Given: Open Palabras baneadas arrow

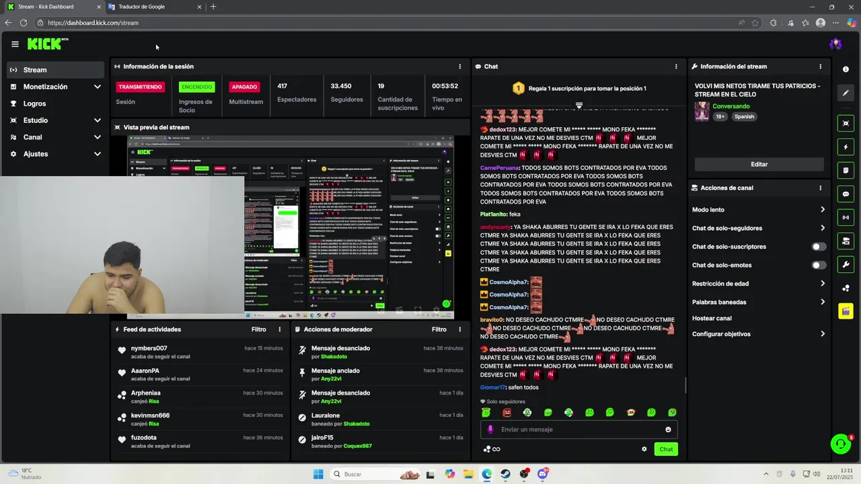Looking at the screenshot, I should 822,302.
